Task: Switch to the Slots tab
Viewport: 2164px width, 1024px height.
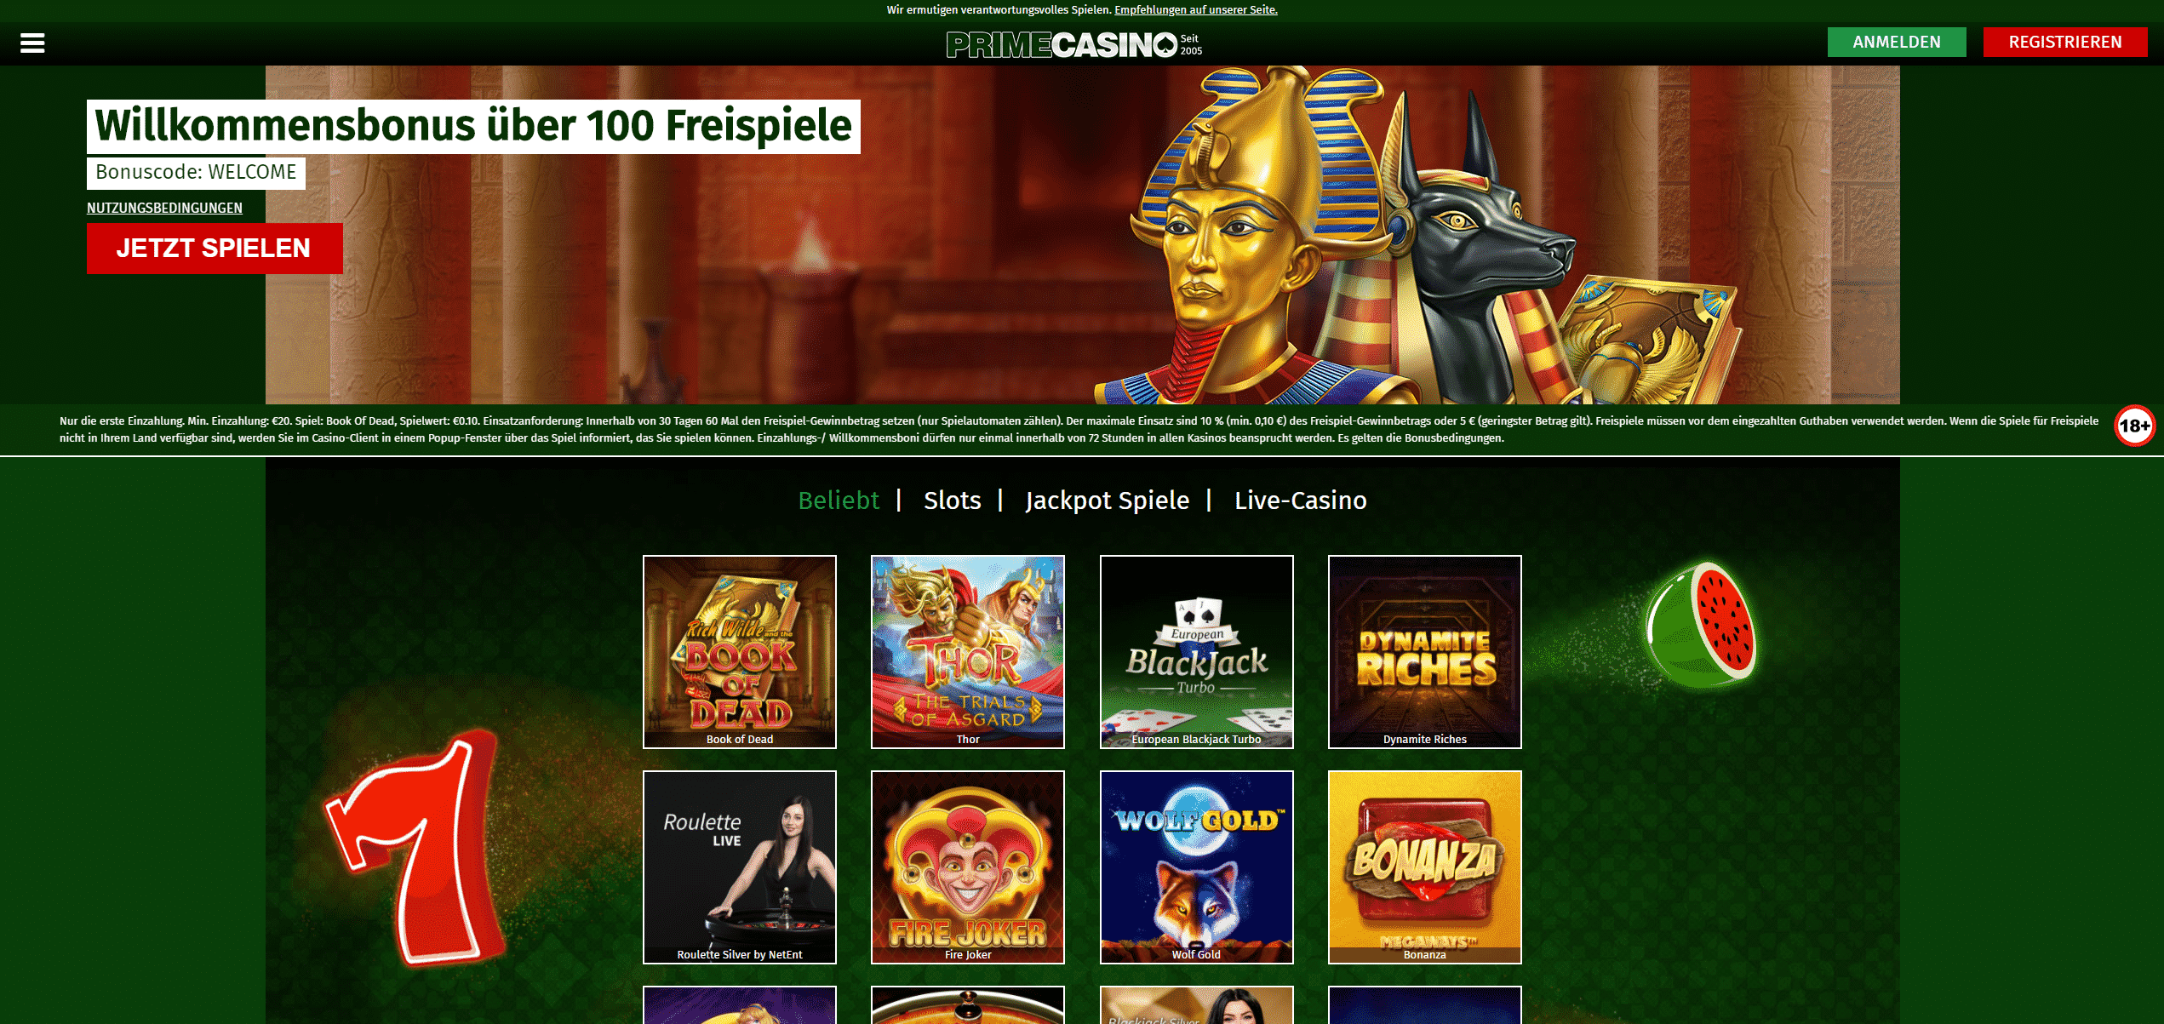Action: click(953, 500)
